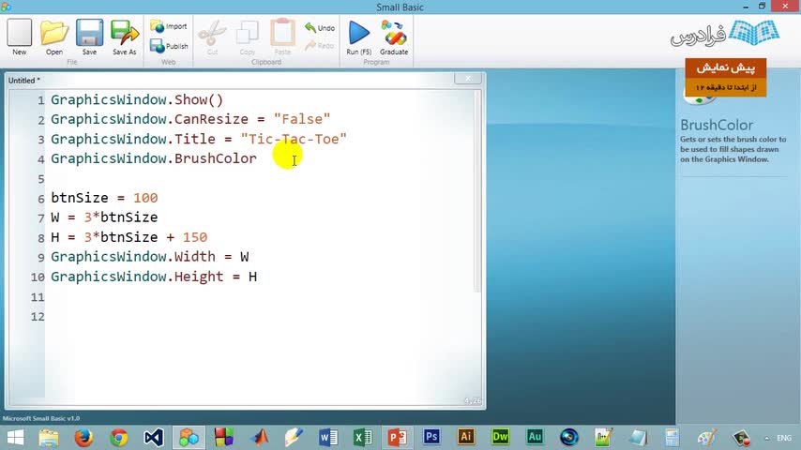Viewport: 801px width, 450px height.
Task: Click the orange Persian preview banner
Action: (725, 77)
